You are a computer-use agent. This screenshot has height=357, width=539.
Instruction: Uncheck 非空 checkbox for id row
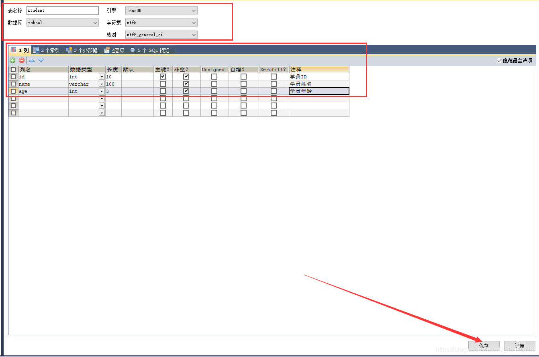pos(186,76)
